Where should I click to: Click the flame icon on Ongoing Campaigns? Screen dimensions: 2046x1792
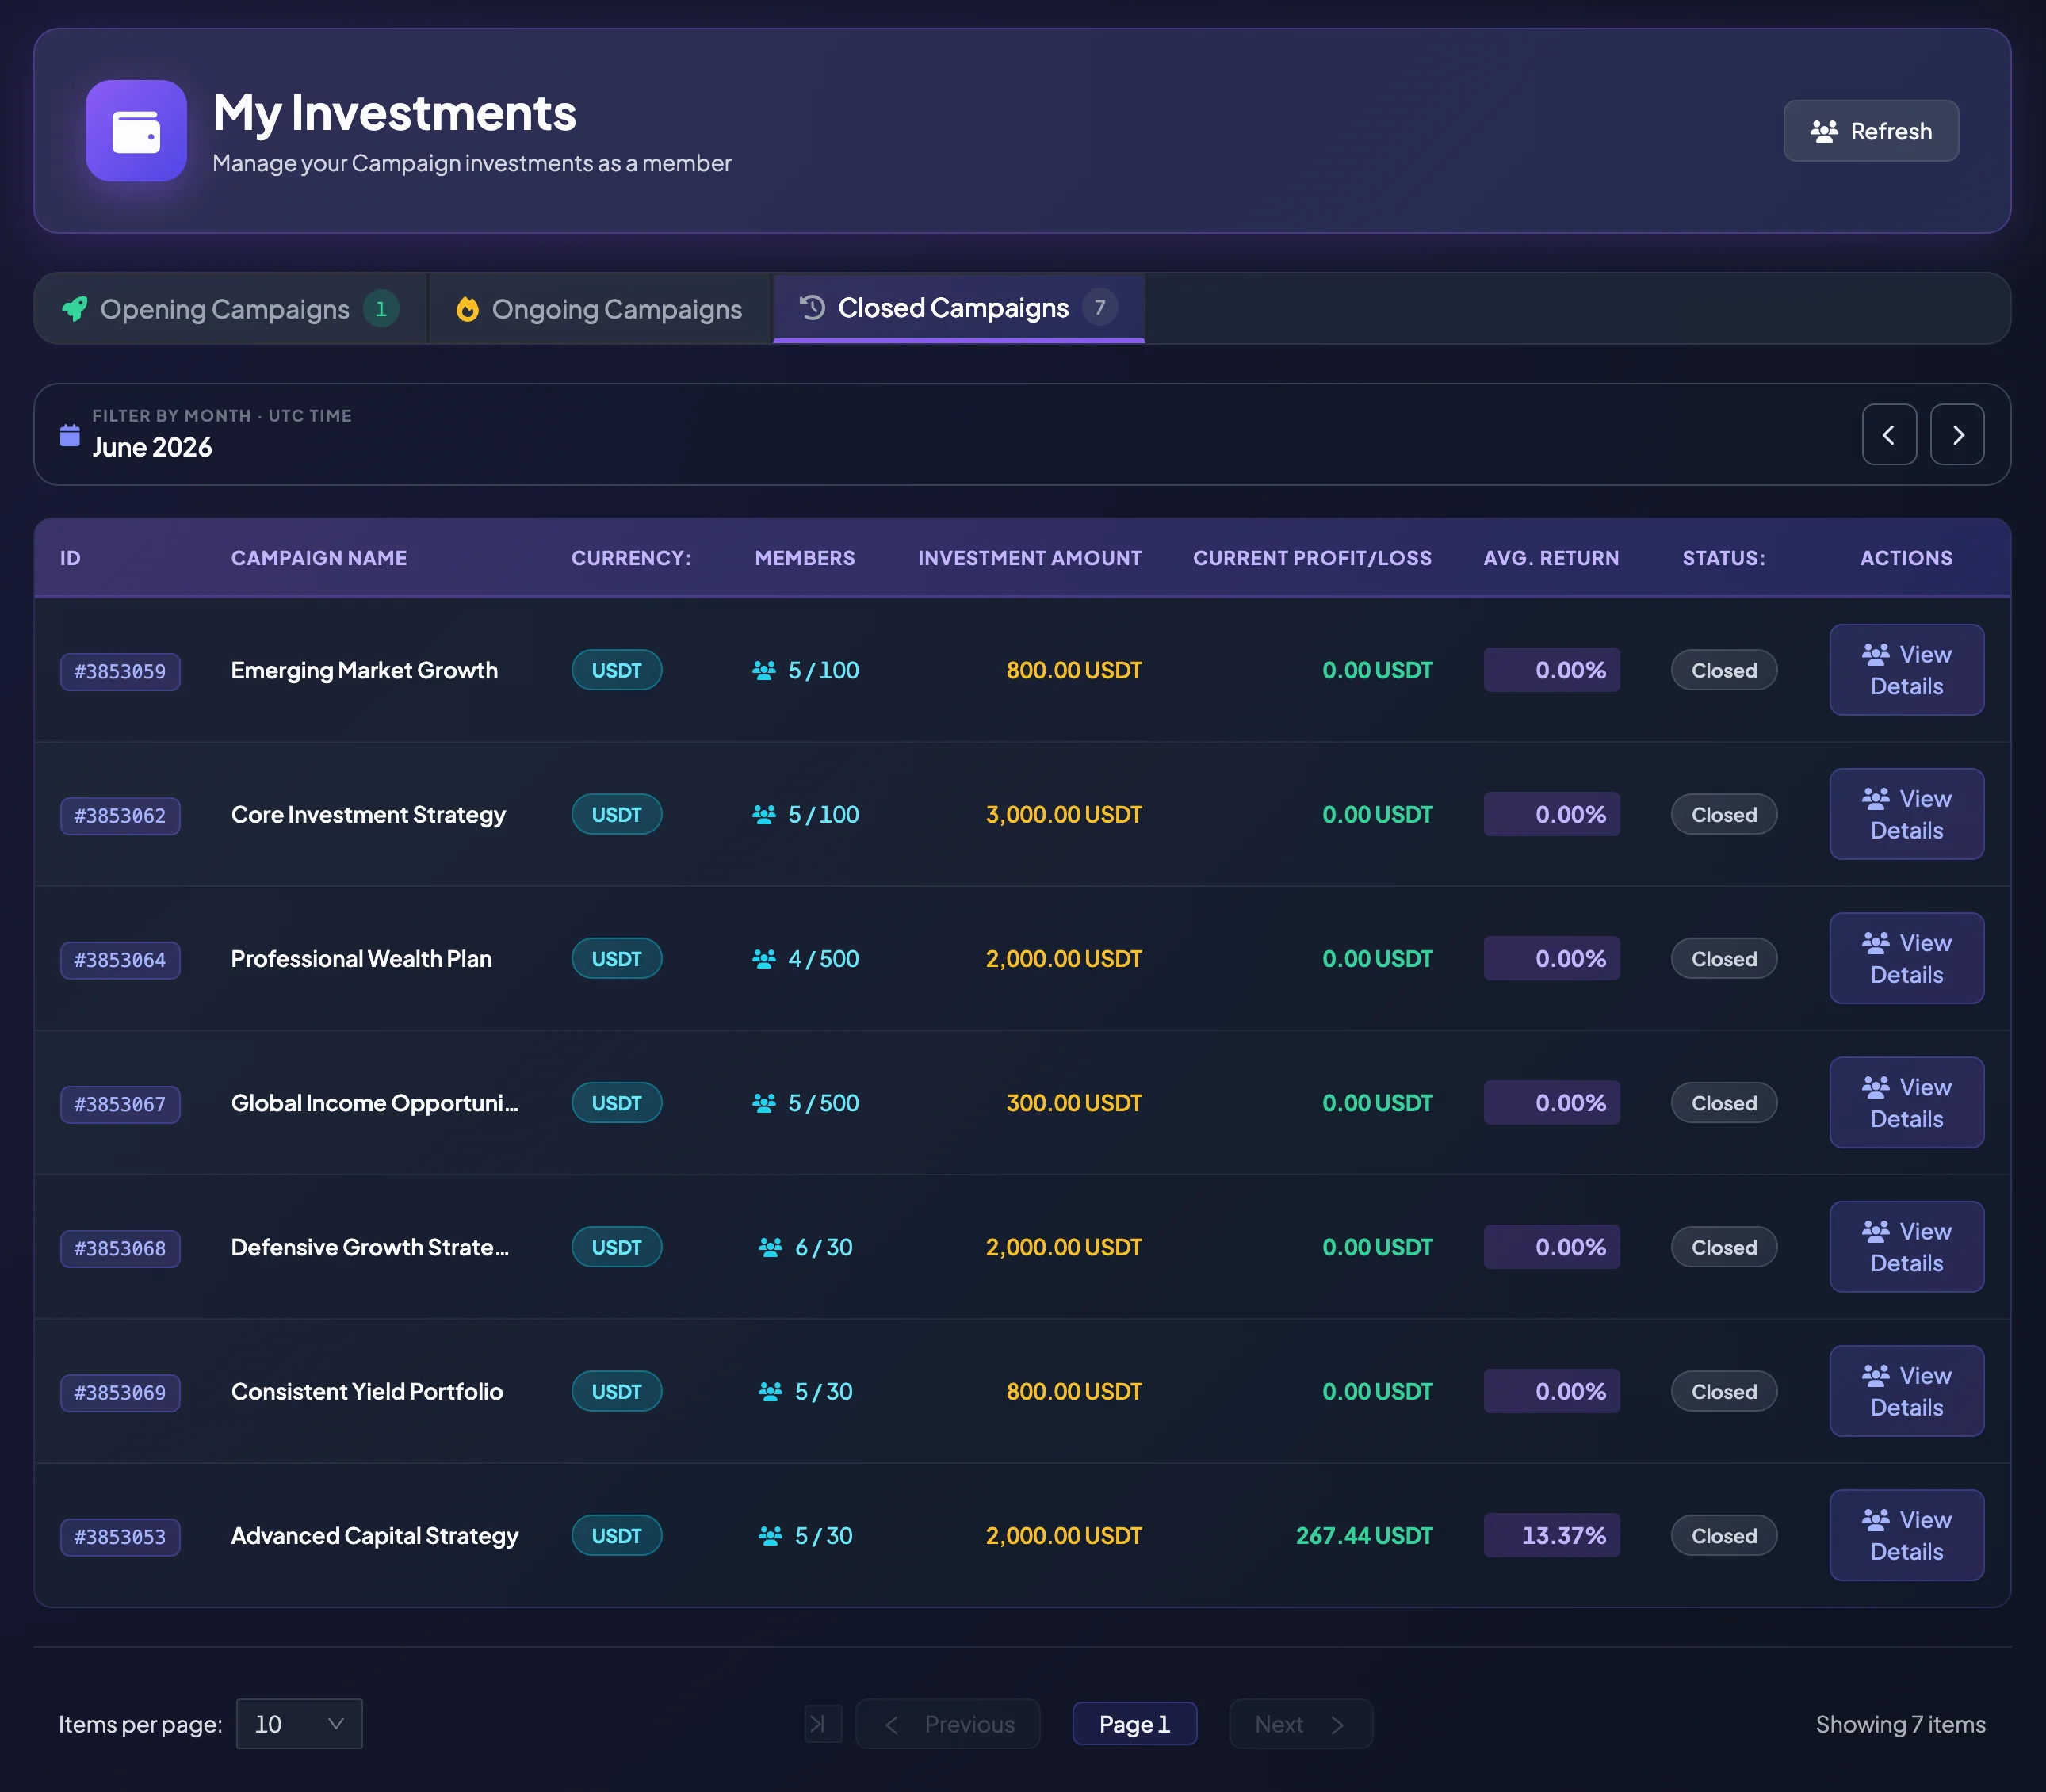[467, 309]
